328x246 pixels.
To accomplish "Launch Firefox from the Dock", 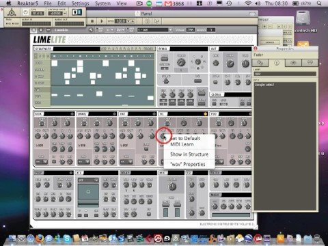I will [x=40, y=238].
